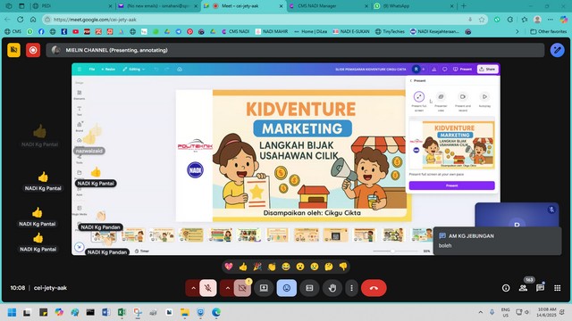Screen dimensions: 572x321
Task: Open more options three-dot menu
Action: click(x=351, y=288)
